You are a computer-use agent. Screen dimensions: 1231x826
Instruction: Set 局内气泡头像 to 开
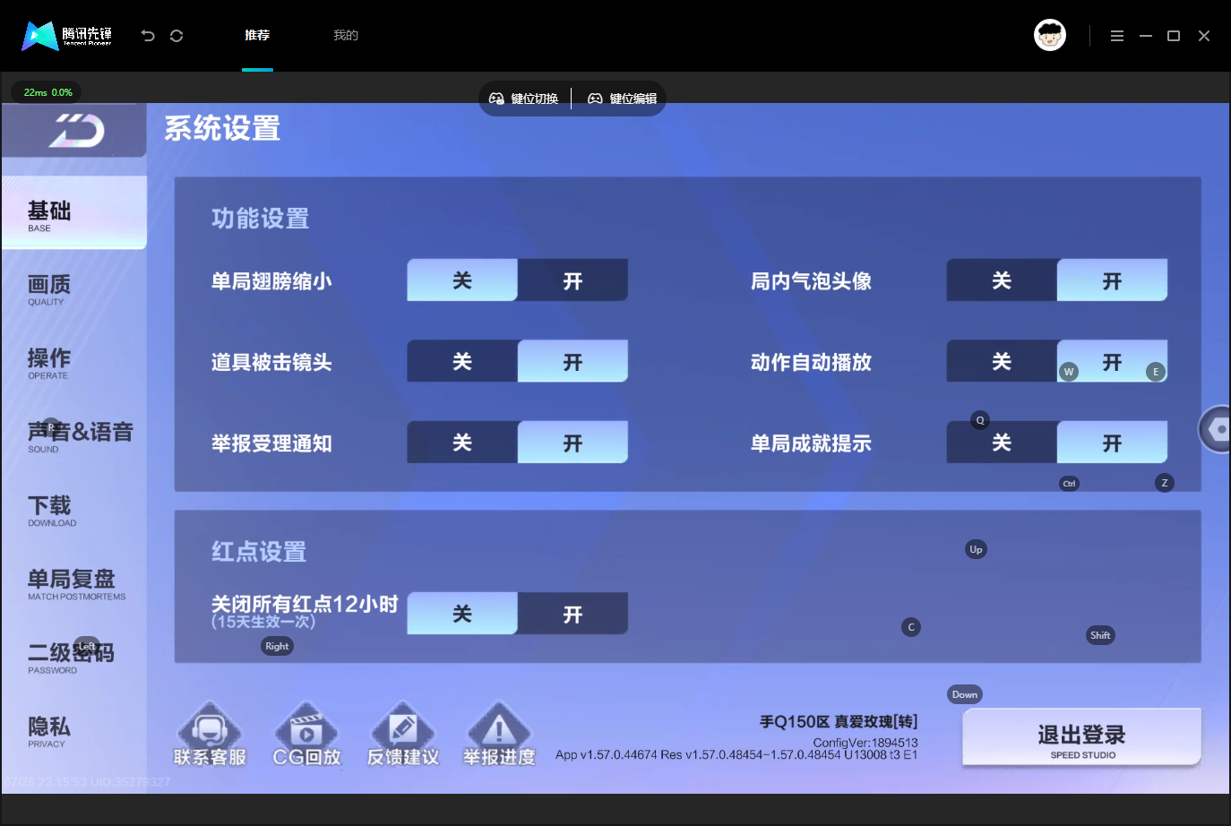[x=1112, y=280]
